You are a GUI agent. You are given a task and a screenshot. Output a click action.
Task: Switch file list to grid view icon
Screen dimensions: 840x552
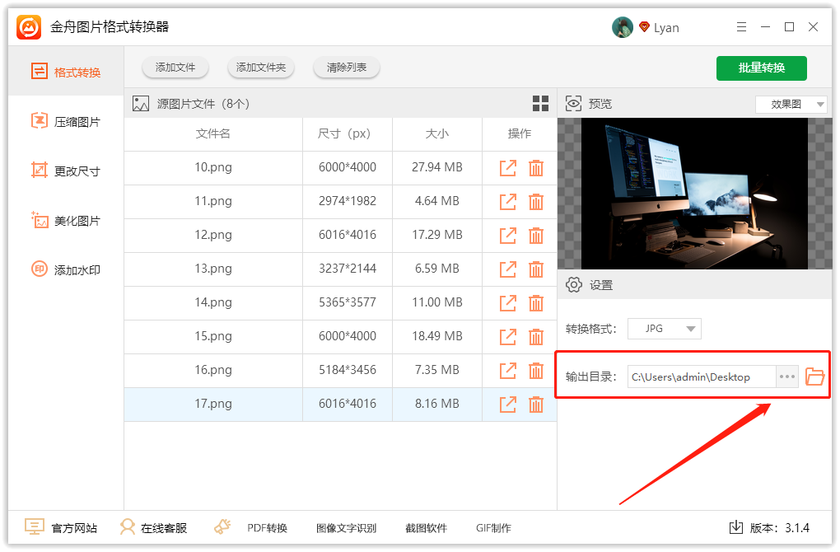tap(540, 104)
